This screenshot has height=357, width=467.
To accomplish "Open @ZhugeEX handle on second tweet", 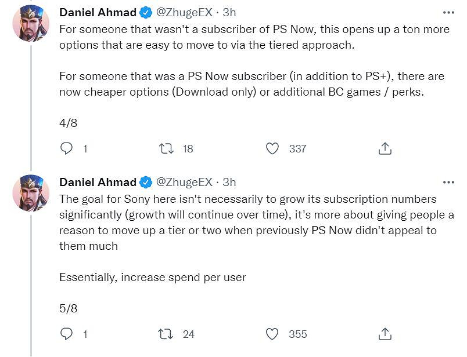I will tap(184, 182).
